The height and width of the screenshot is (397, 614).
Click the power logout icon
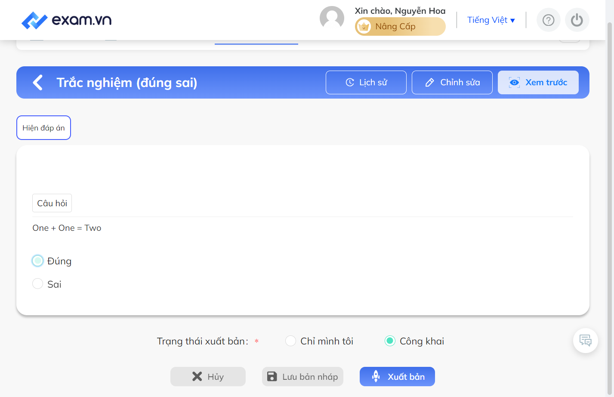pos(577,20)
